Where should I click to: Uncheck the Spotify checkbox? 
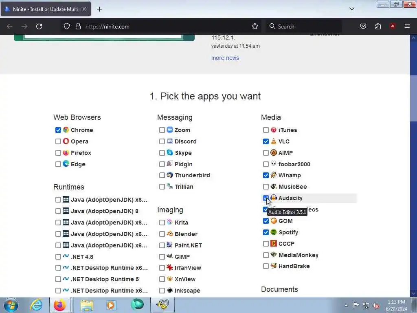tap(266, 232)
